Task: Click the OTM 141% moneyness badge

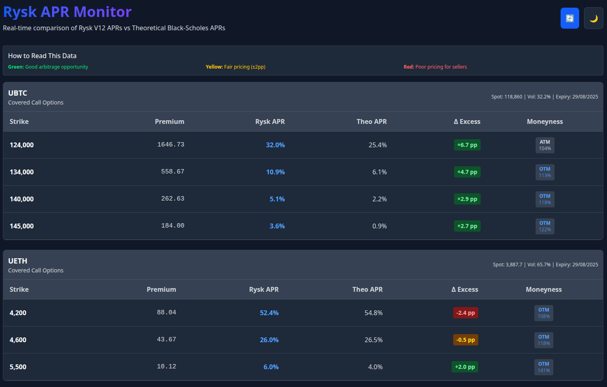Action: [544, 367]
